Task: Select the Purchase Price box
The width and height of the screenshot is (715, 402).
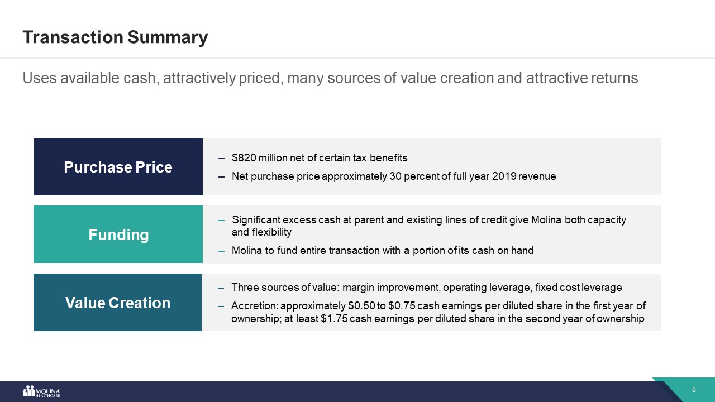Action: (118, 166)
